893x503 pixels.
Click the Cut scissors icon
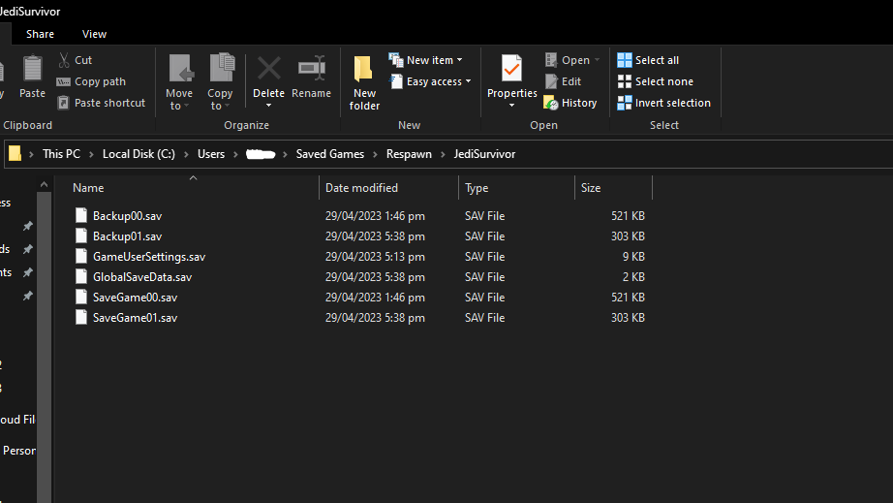tap(64, 60)
